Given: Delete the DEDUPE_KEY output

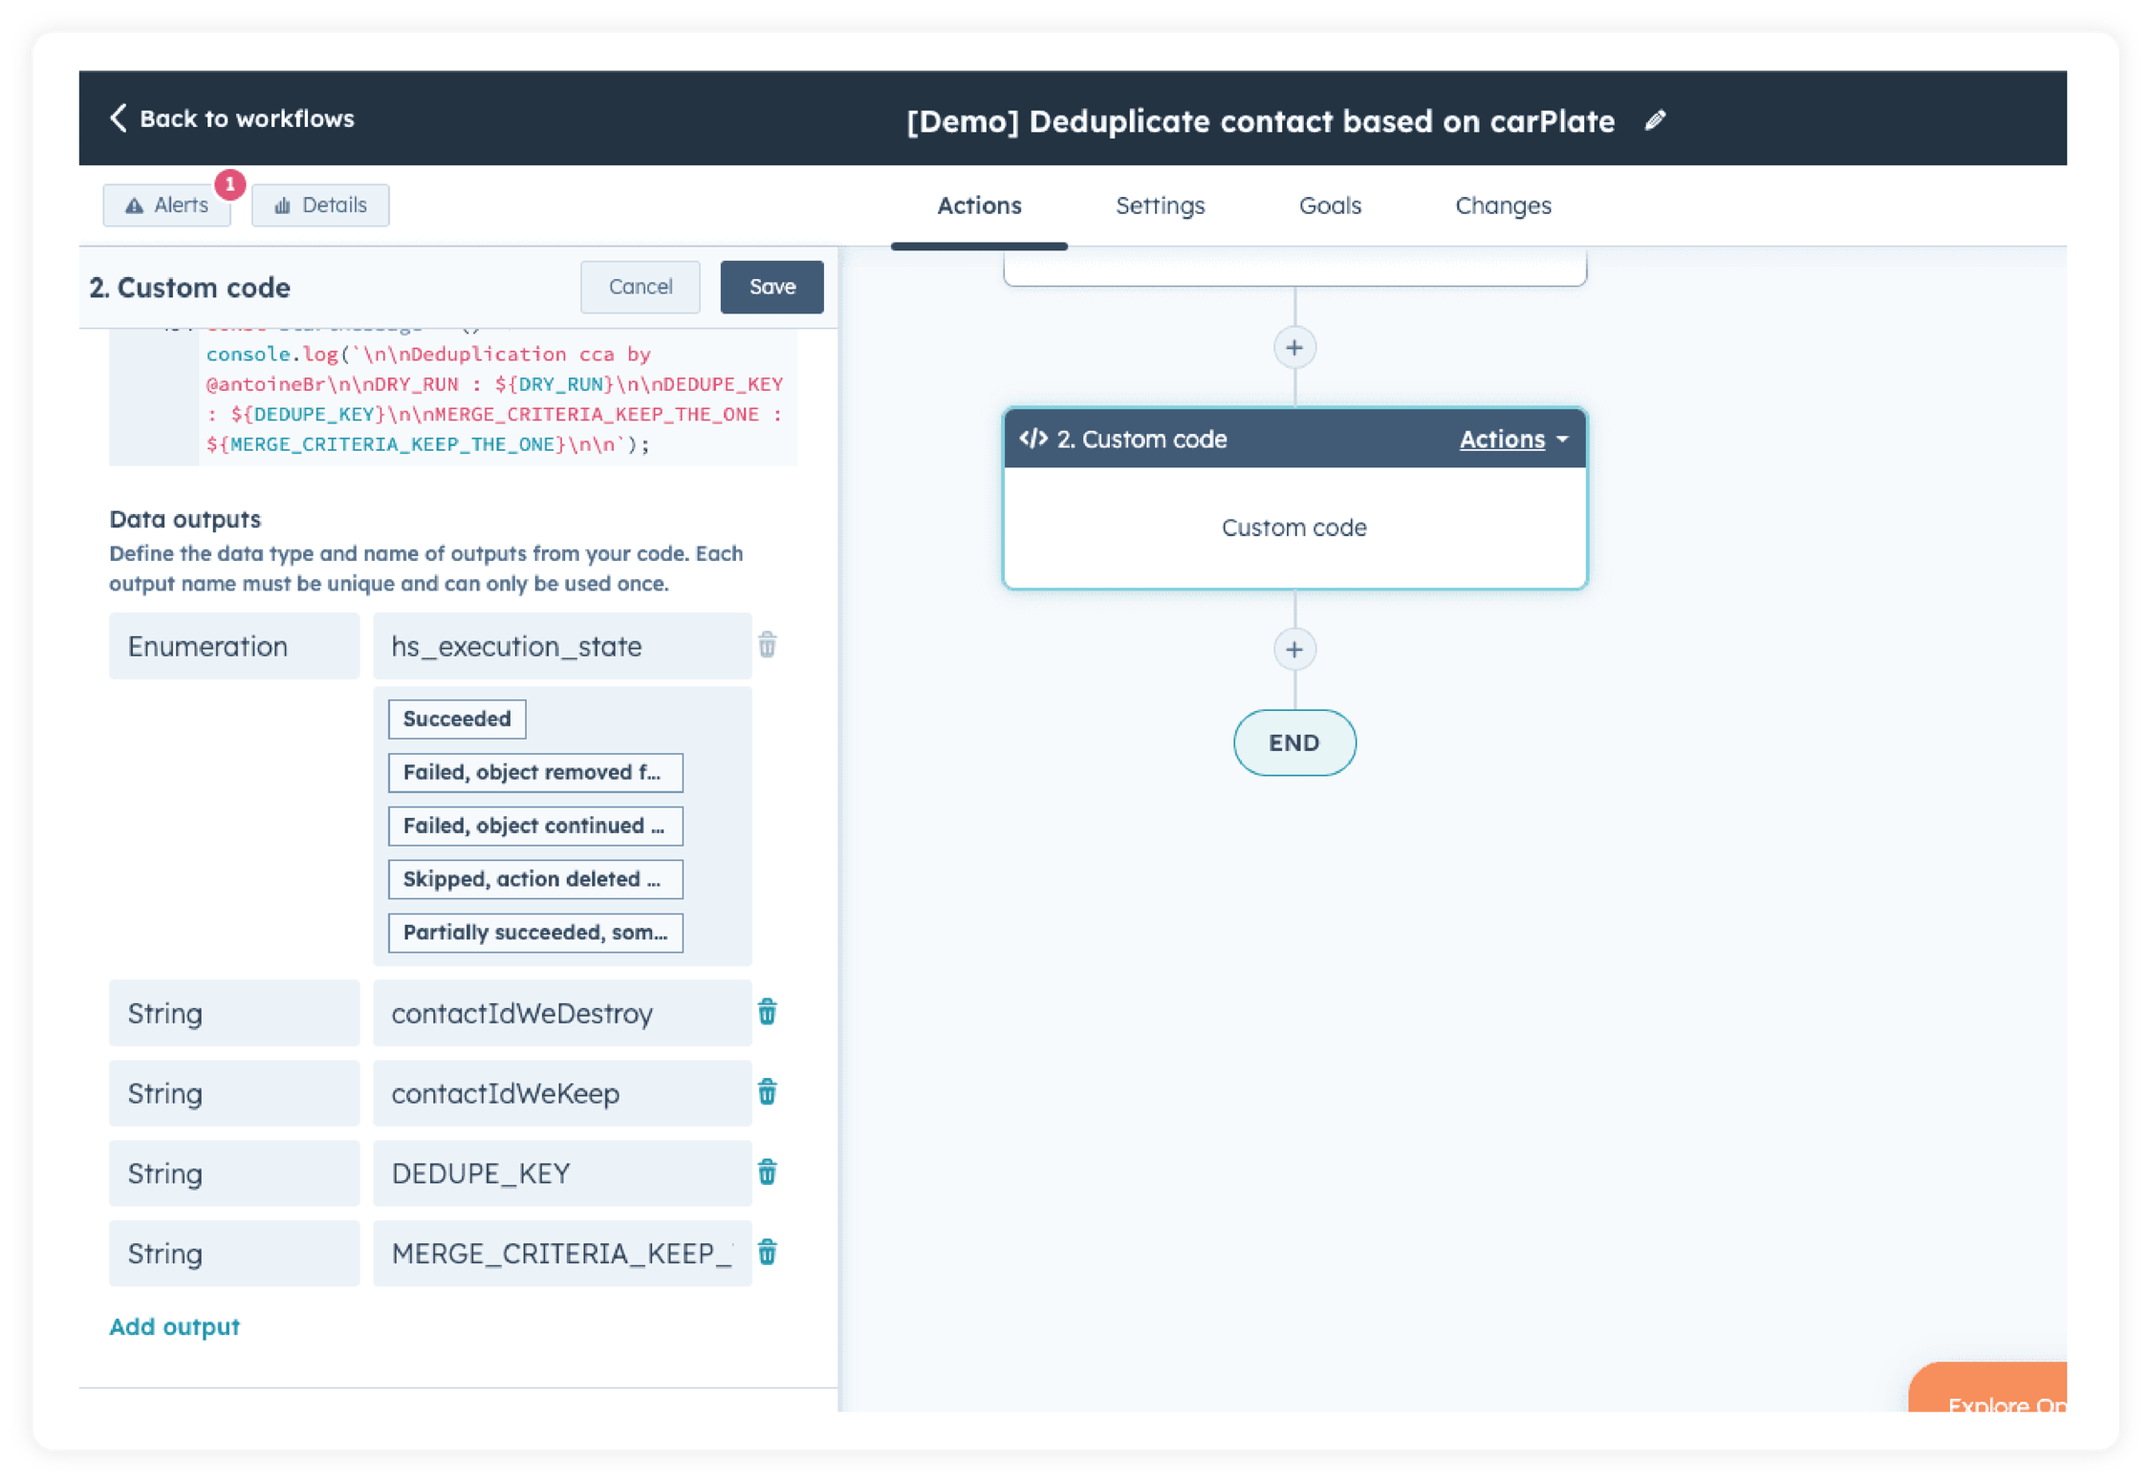Looking at the screenshot, I should point(767,1172).
